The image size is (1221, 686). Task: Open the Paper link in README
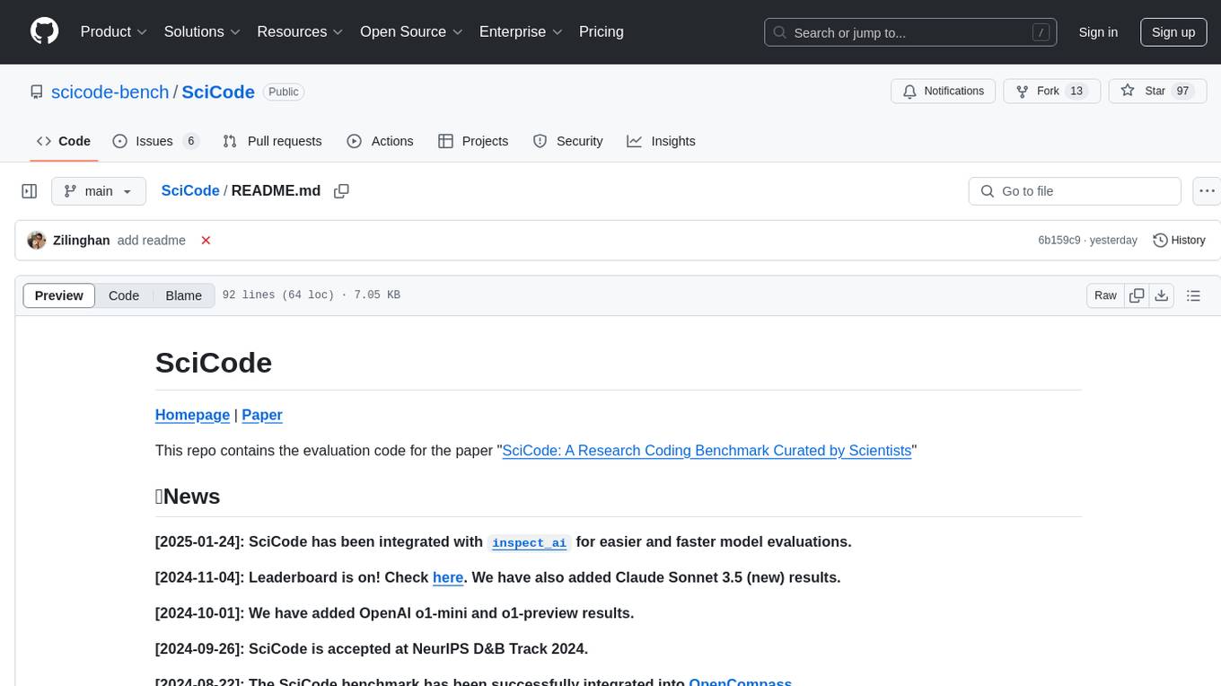[x=262, y=415]
